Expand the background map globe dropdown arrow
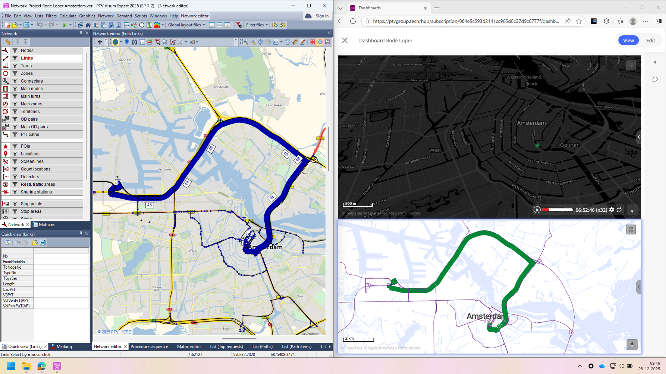This screenshot has width=666, height=374. (x=121, y=42)
